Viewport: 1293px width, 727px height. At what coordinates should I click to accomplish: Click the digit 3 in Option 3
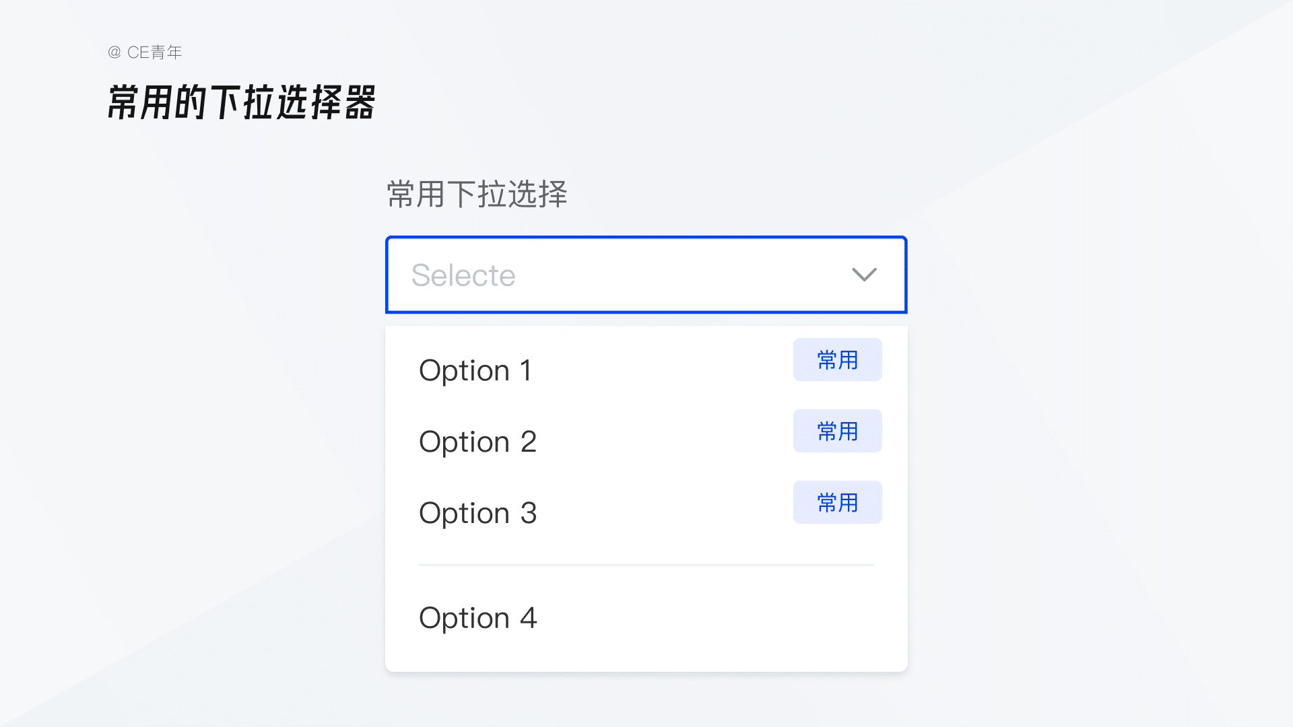point(529,513)
